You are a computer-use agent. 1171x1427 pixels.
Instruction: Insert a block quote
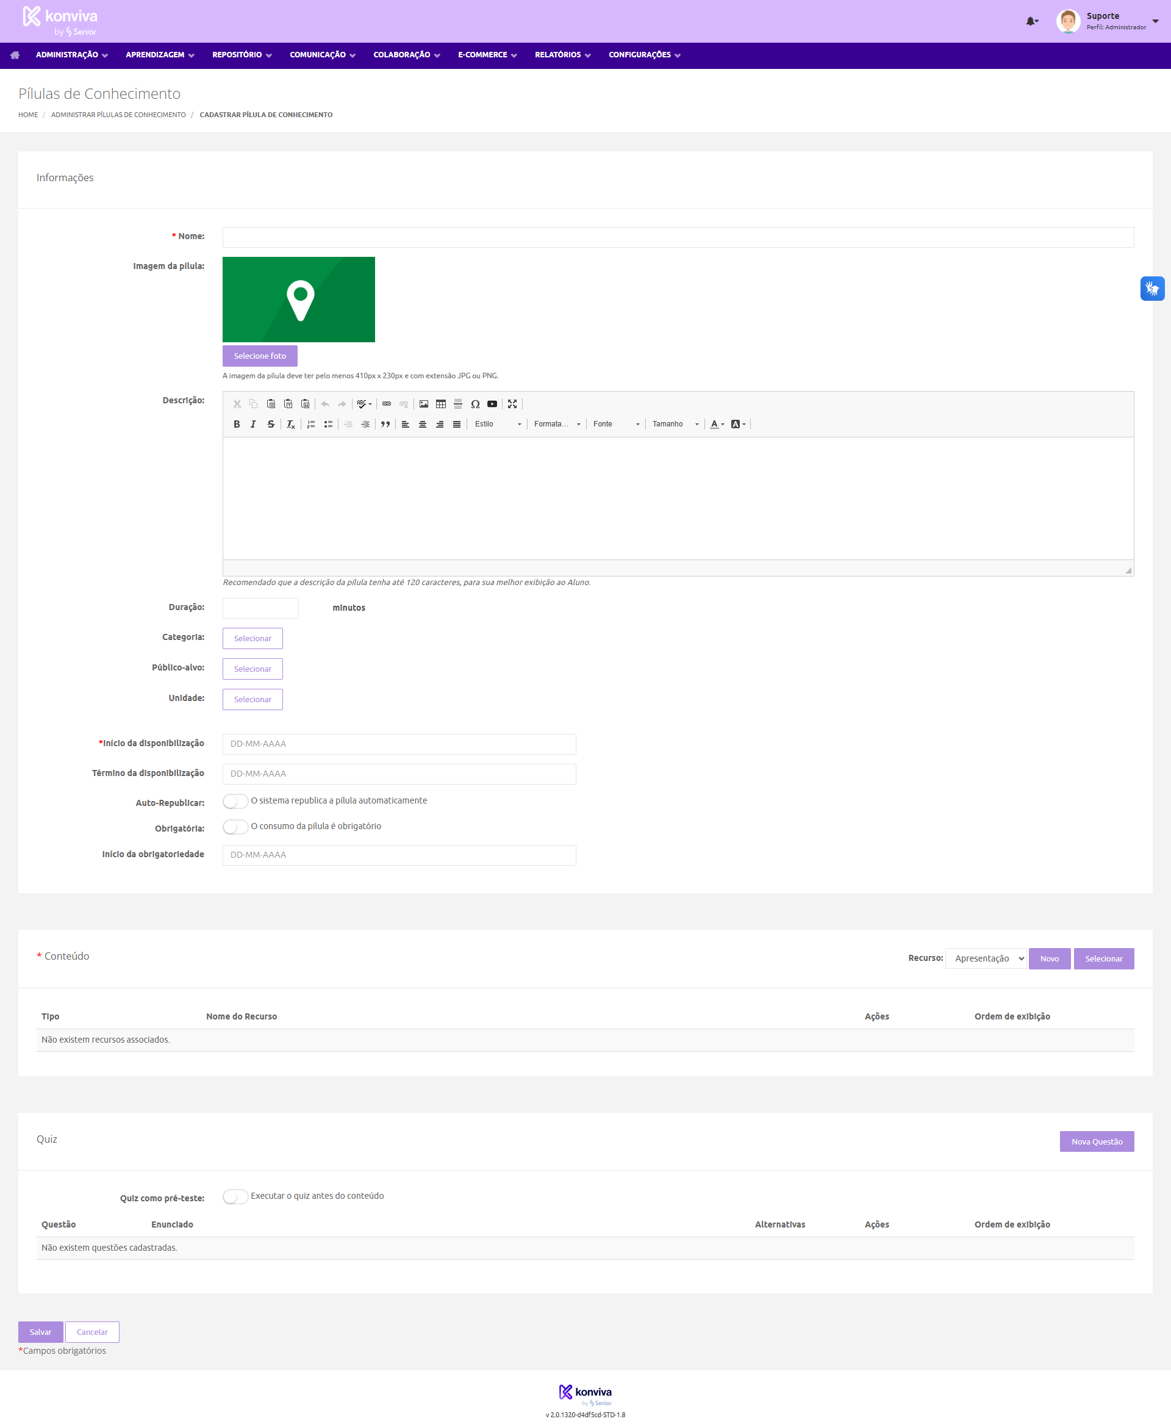pyautogui.click(x=385, y=425)
